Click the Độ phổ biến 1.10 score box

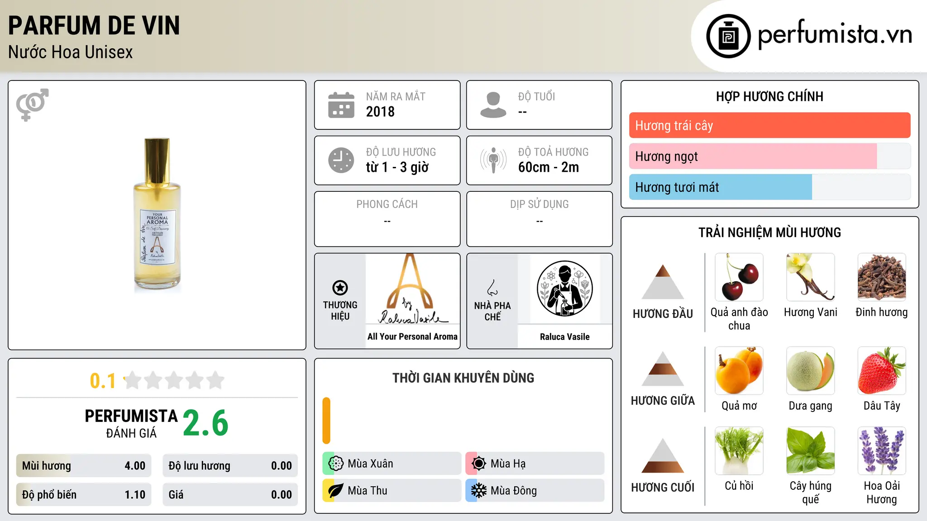[84, 494]
